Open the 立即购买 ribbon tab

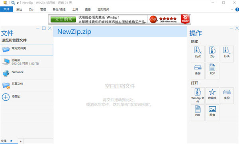(103, 10)
